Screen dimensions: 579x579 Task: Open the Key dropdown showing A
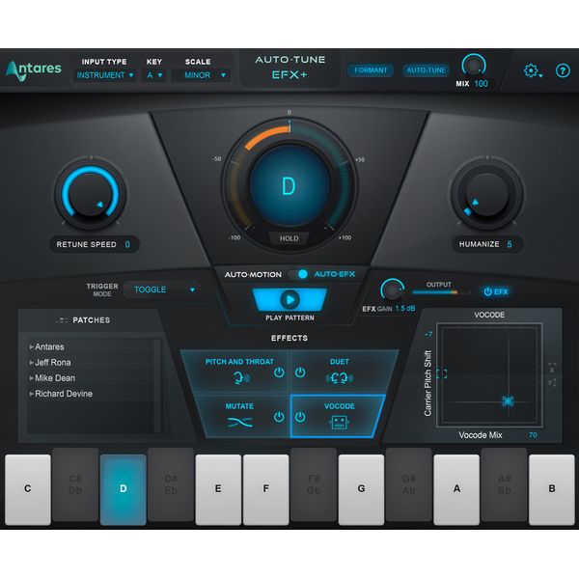point(154,75)
